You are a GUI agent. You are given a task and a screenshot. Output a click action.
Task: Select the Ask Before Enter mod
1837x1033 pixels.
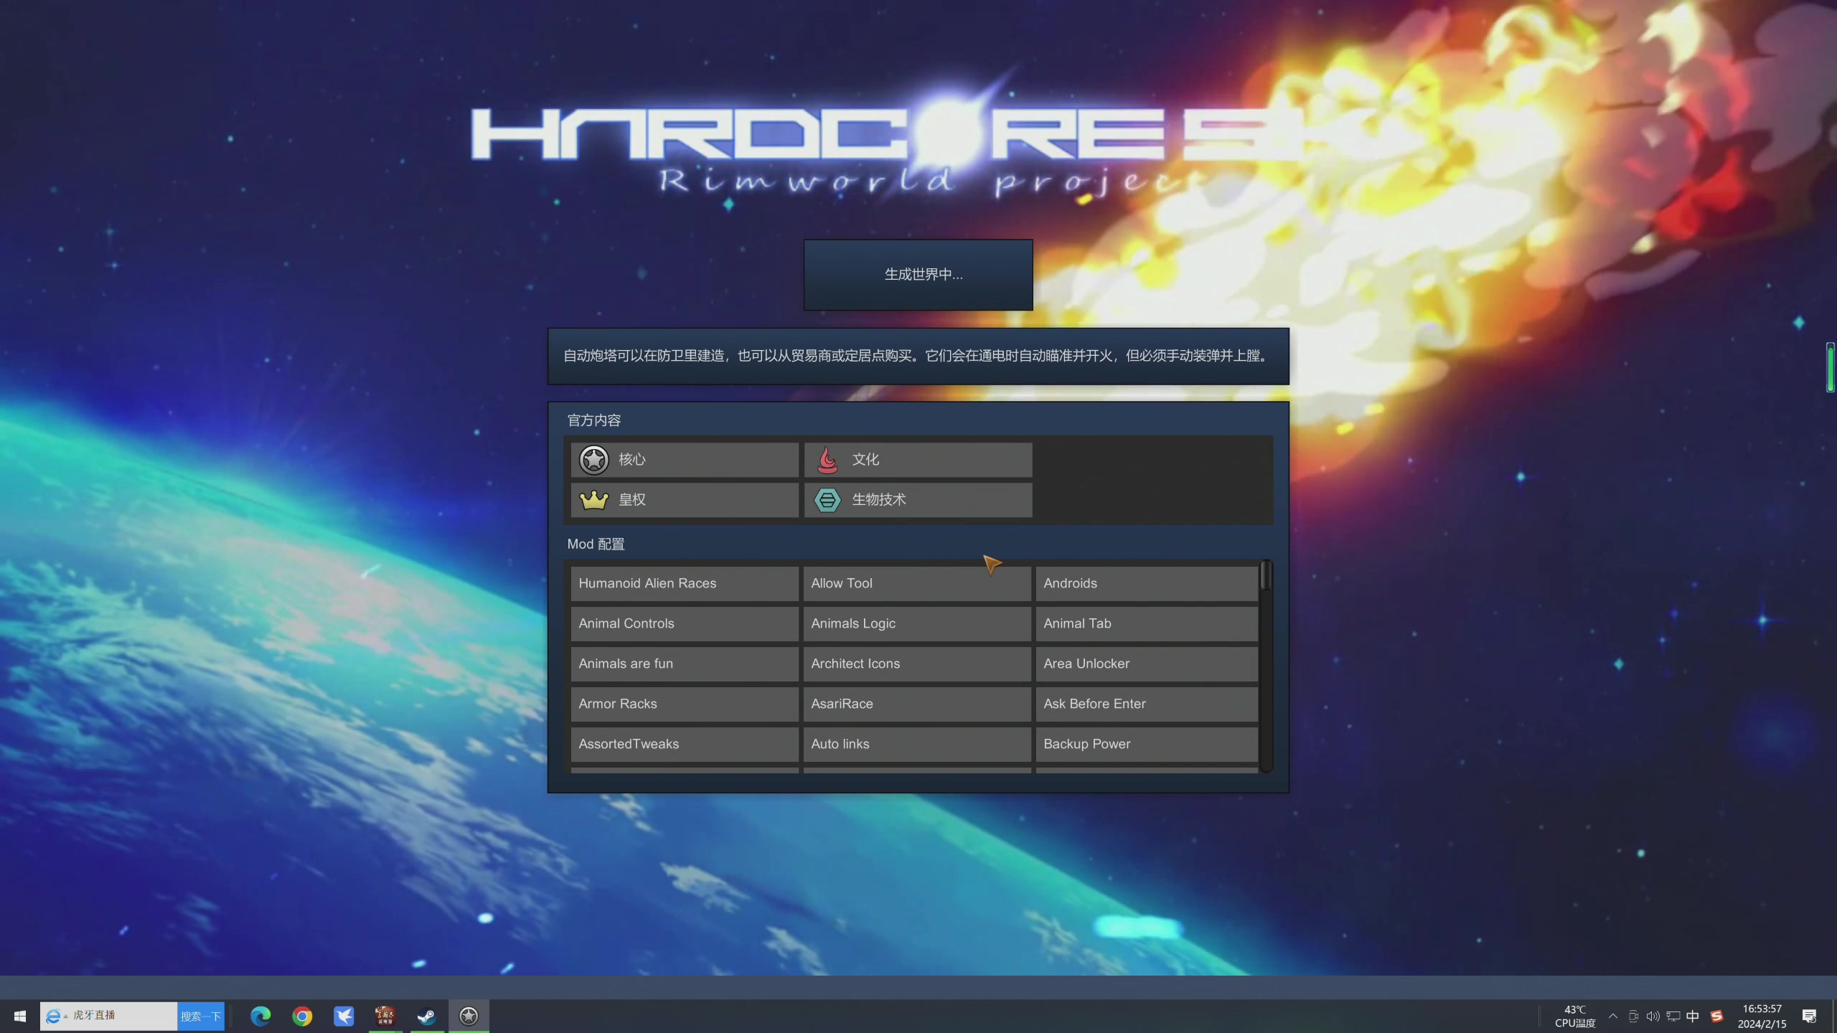click(x=1147, y=704)
